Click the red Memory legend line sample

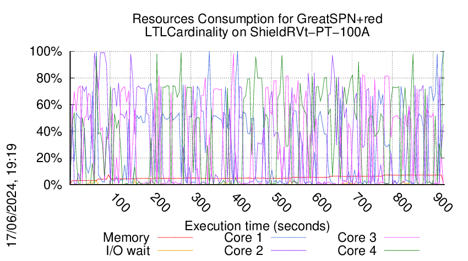(x=175, y=237)
